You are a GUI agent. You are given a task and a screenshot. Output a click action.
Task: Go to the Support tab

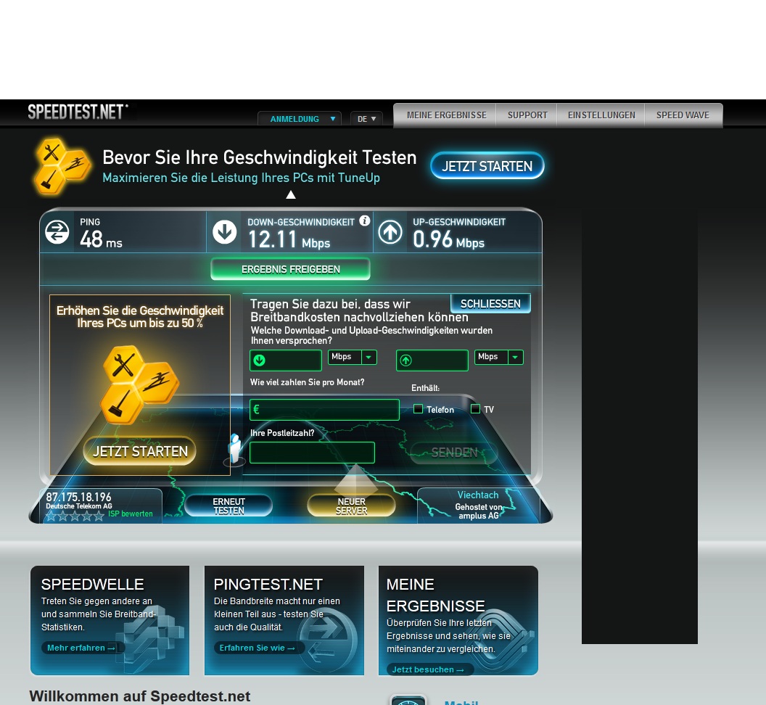[527, 115]
